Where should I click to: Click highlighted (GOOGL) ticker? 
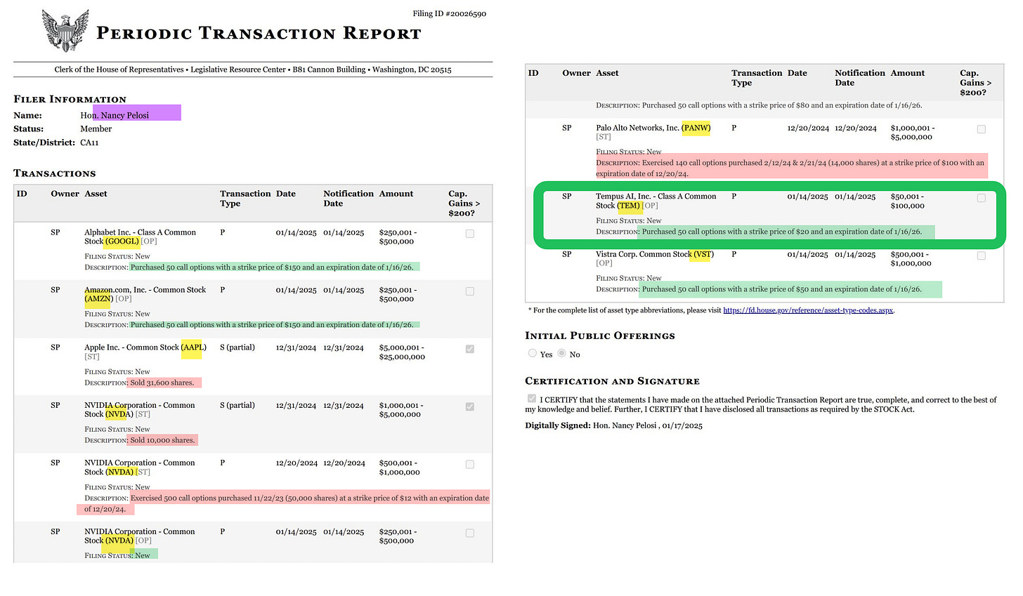tap(122, 241)
